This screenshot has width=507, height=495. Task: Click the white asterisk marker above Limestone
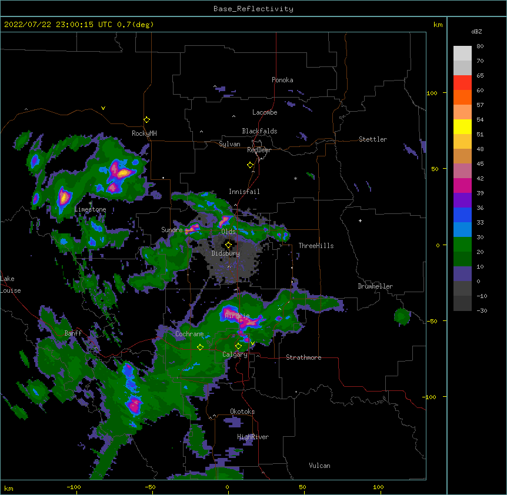point(91,203)
